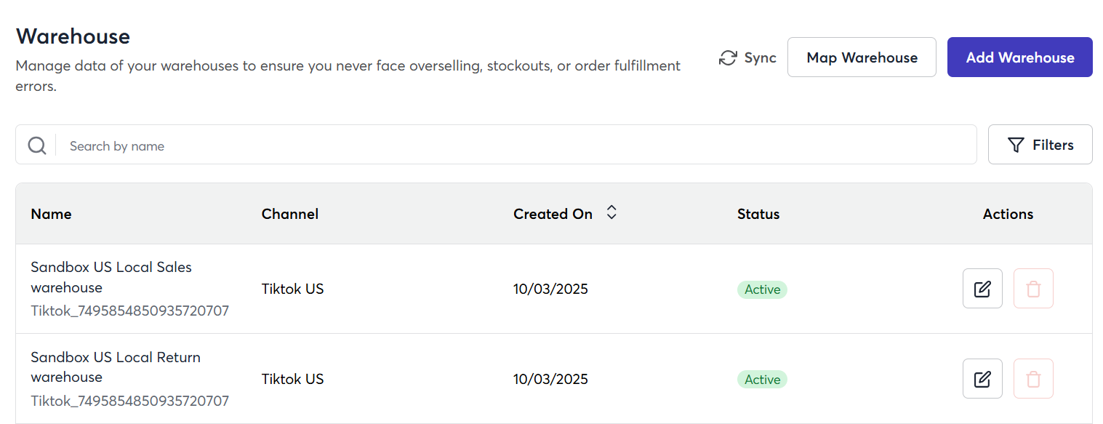Edit the Sandbox US Local Return warehouse
The height and width of the screenshot is (424, 1103).
pyautogui.click(x=982, y=379)
